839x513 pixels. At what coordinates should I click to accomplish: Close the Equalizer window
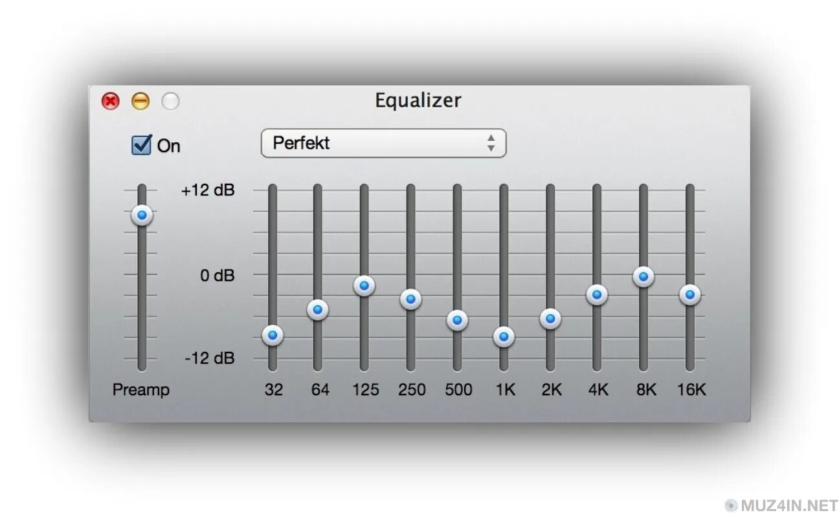[x=111, y=101]
